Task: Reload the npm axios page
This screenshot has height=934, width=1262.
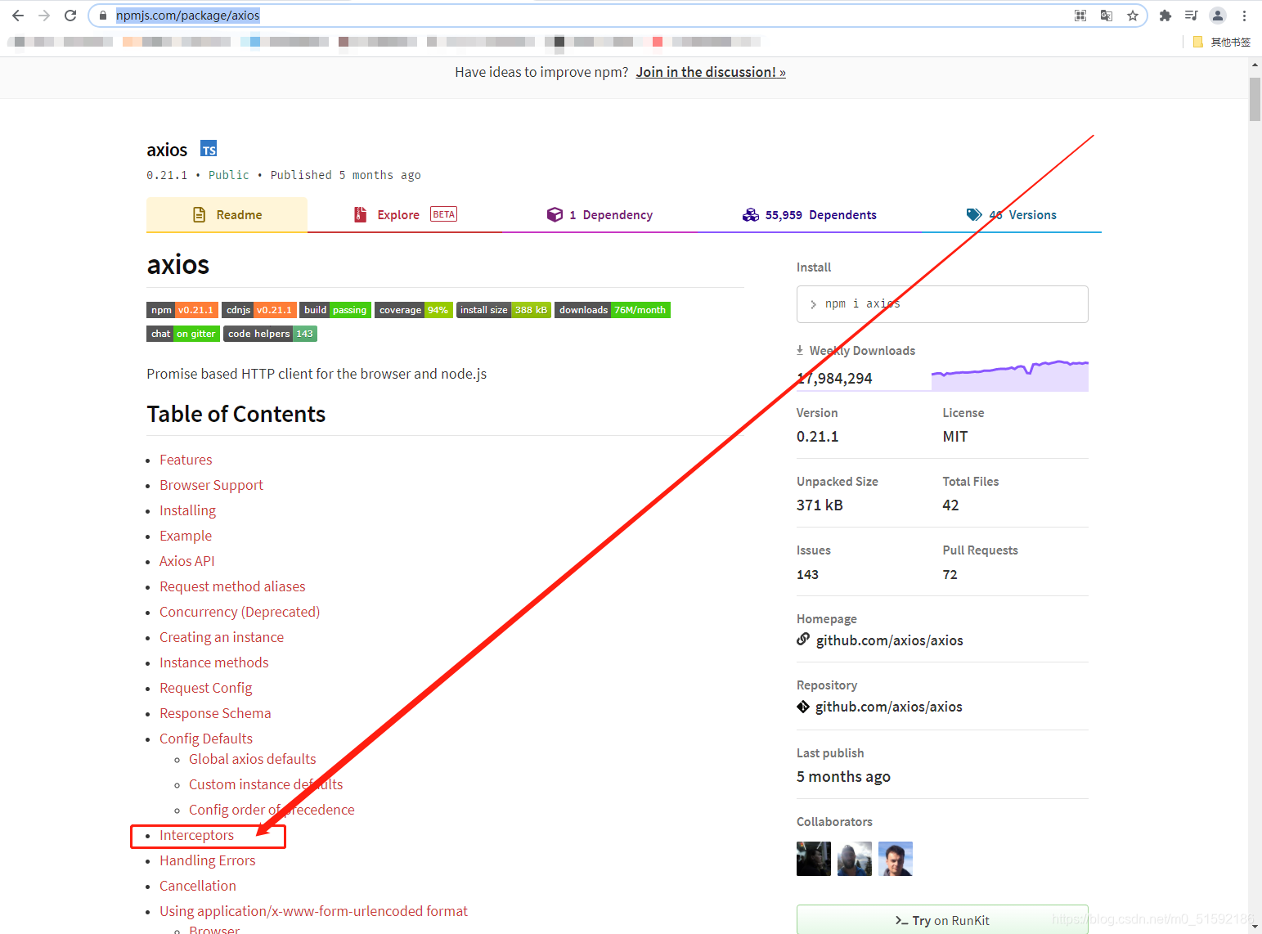Action: [70, 16]
